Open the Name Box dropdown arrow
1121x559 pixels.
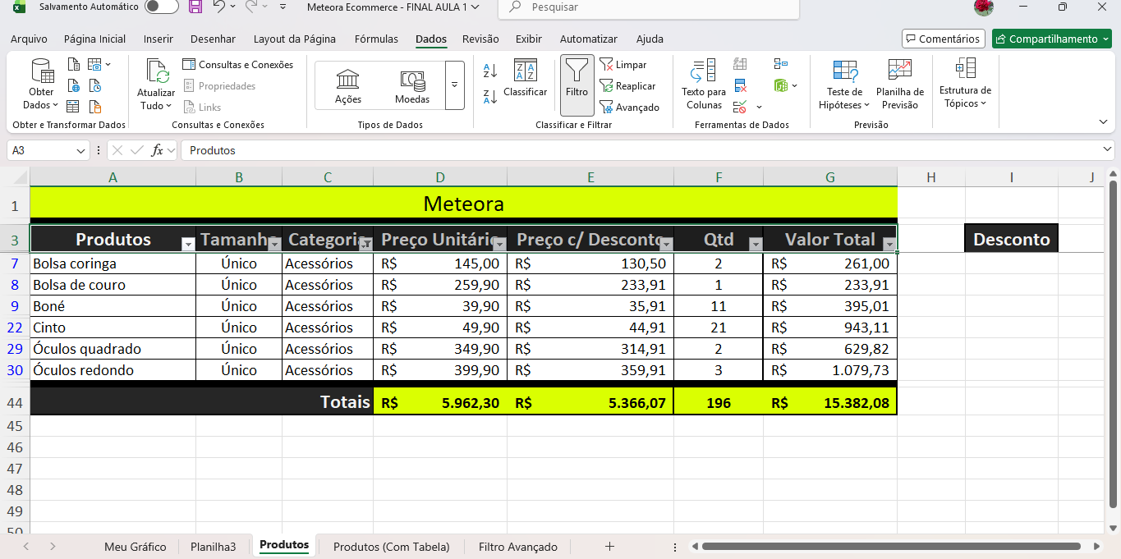[x=80, y=151]
